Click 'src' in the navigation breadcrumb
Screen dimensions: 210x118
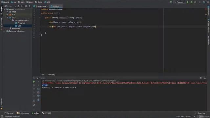point(13,2)
